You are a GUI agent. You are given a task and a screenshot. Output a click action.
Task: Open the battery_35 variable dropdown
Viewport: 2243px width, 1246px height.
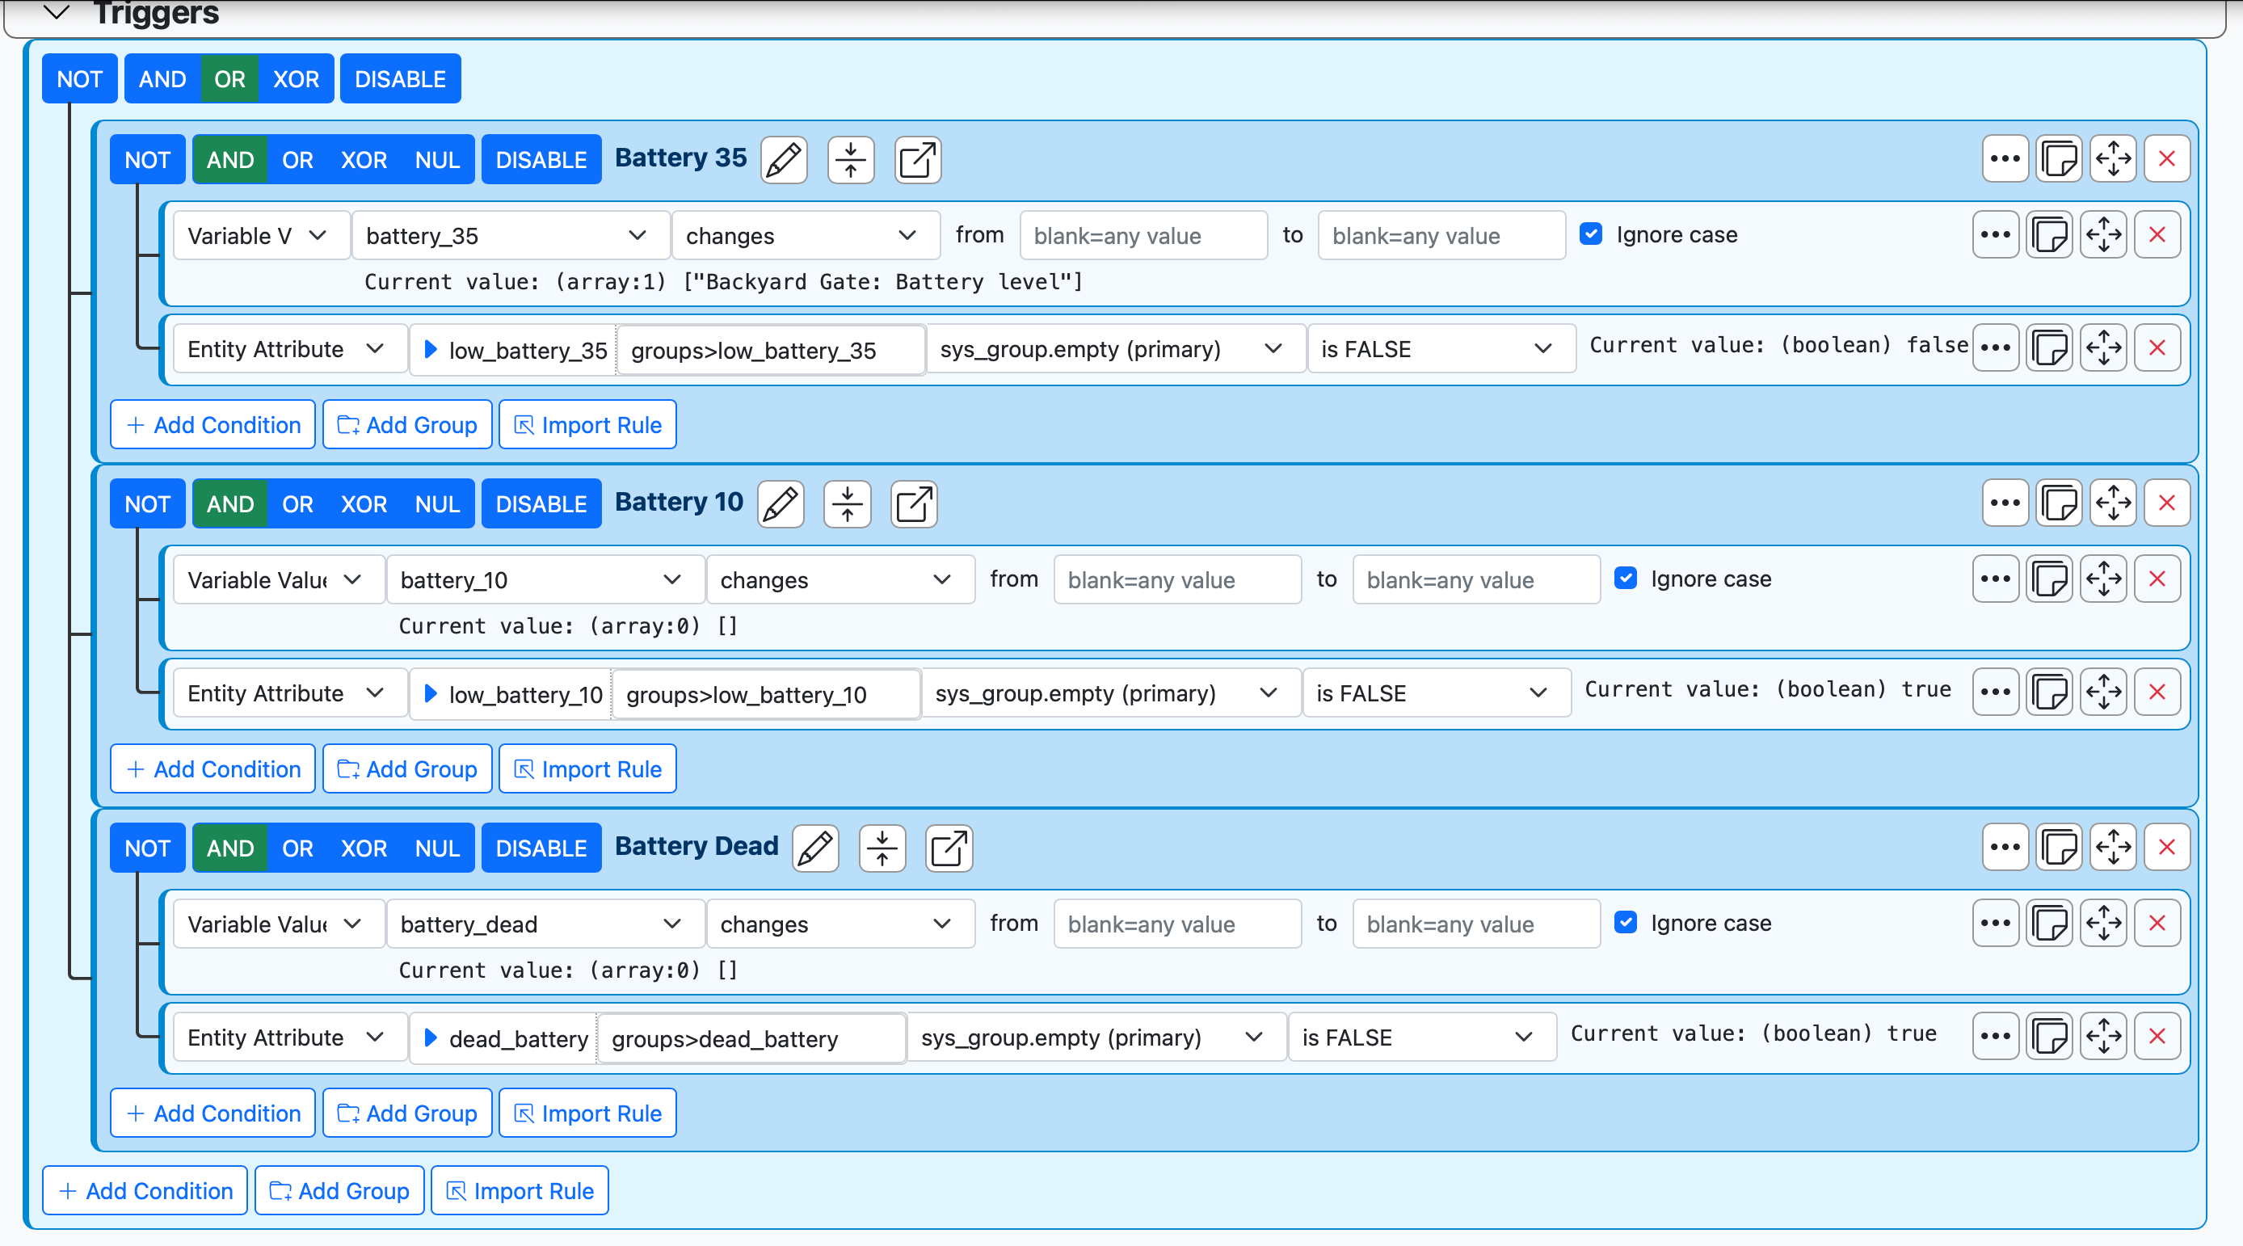coord(510,235)
